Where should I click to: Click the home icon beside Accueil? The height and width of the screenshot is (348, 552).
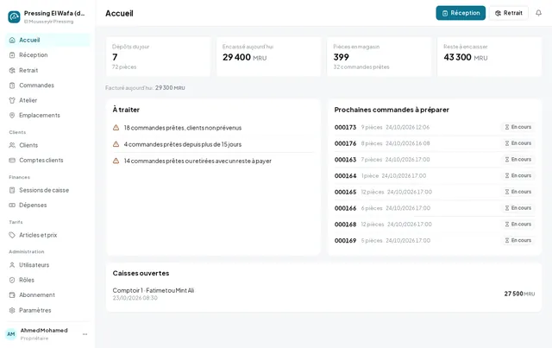(12, 41)
